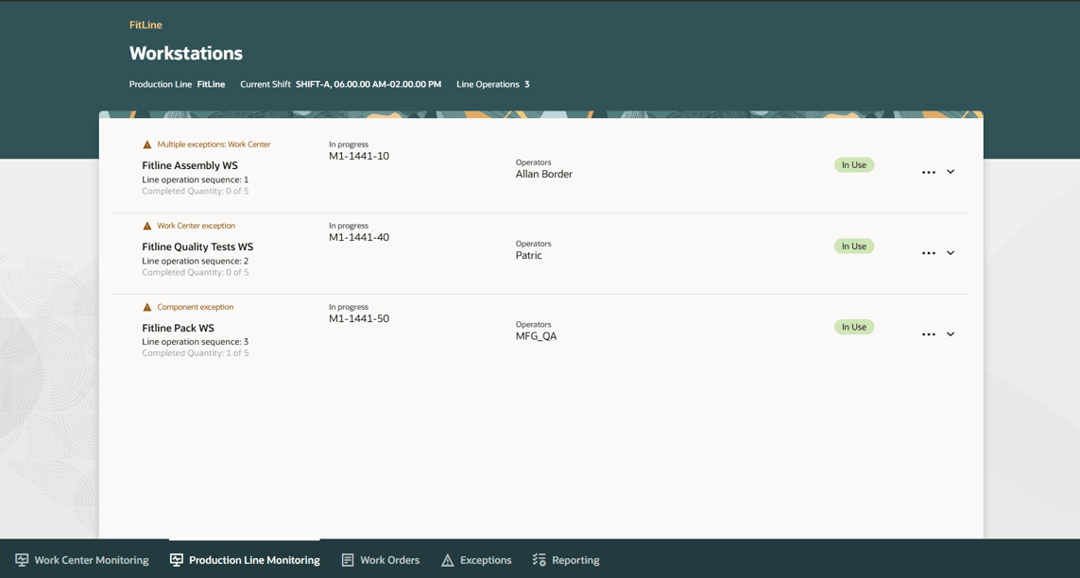
Task: Click In Use badge for Fitline Assembly WS
Action: [854, 165]
